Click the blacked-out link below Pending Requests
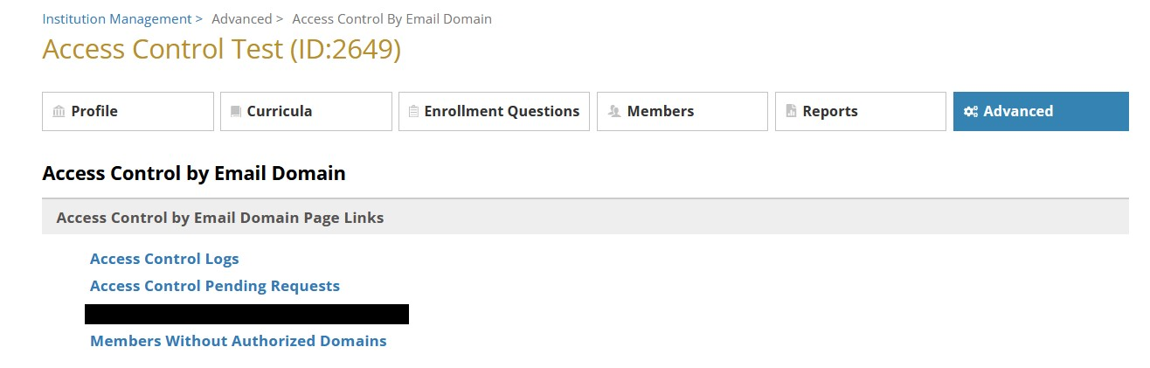Screen dimensions: 1150x368 (x=246, y=314)
